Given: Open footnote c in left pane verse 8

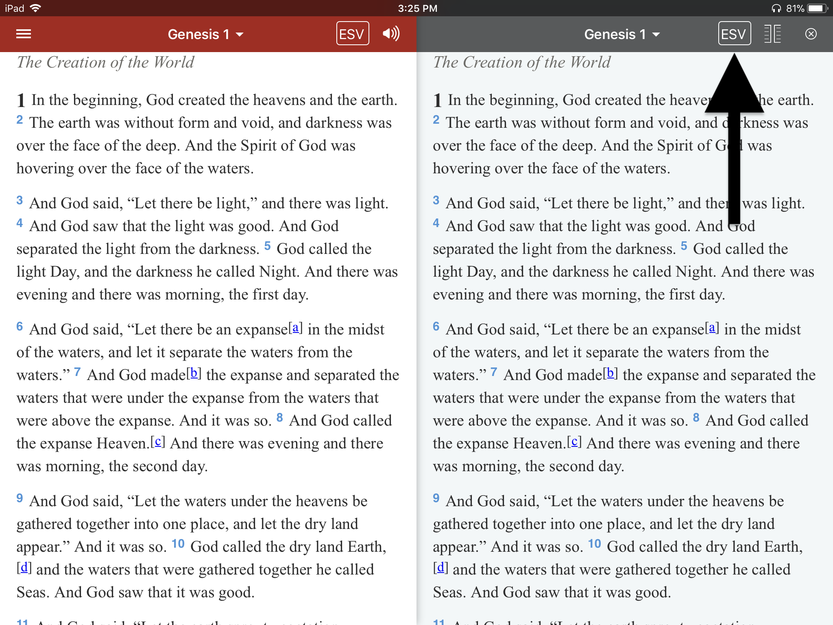Looking at the screenshot, I should click(x=158, y=441).
